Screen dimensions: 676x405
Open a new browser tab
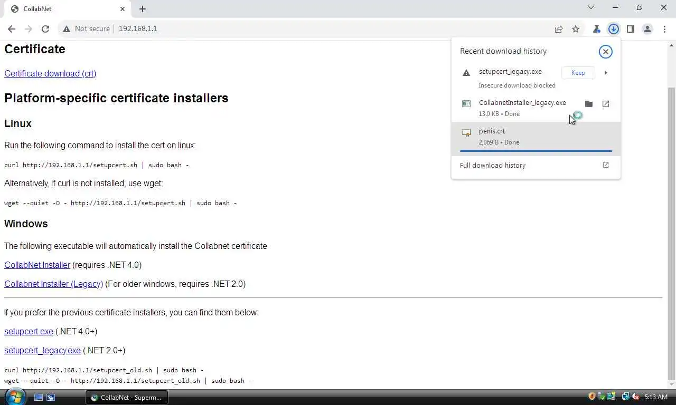pyautogui.click(x=143, y=9)
